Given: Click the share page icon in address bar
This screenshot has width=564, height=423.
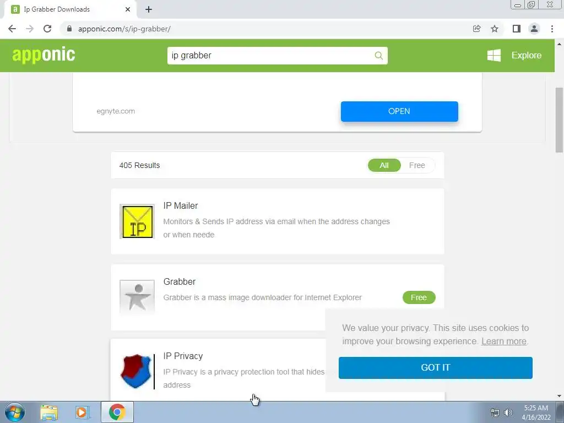Looking at the screenshot, I should (476, 29).
